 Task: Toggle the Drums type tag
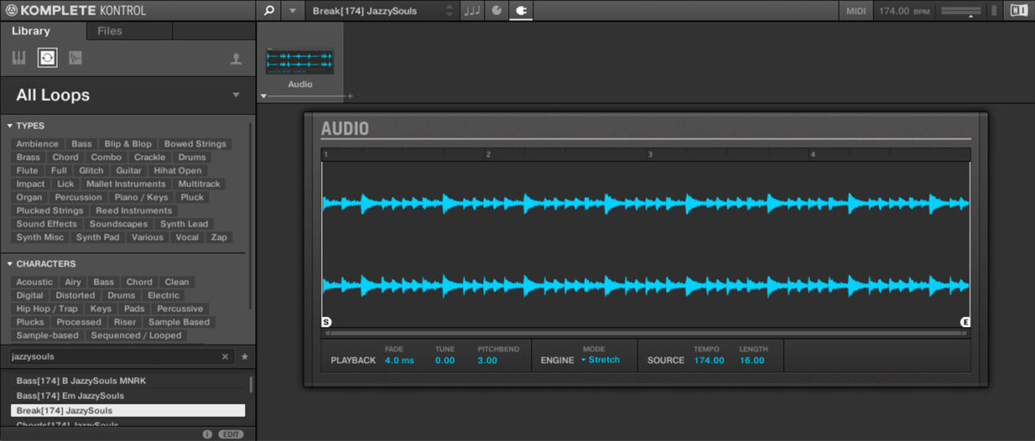[192, 158]
